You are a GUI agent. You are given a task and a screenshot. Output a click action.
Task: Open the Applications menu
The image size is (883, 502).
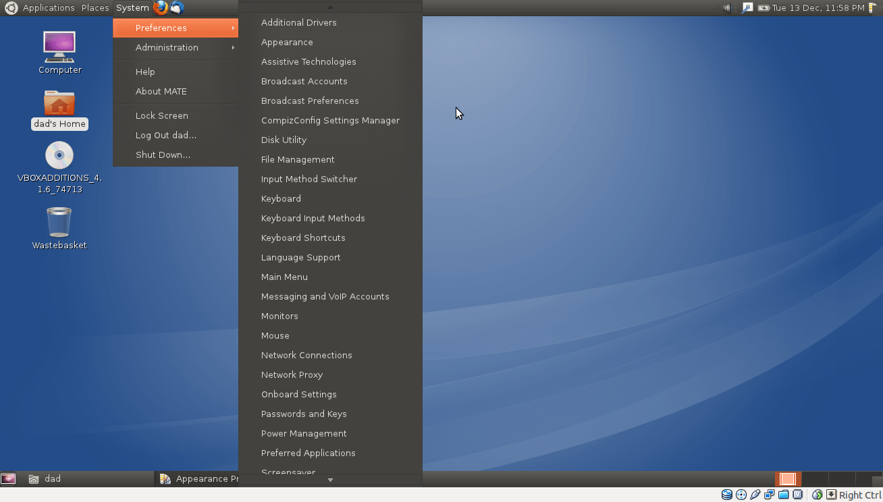pos(49,7)
